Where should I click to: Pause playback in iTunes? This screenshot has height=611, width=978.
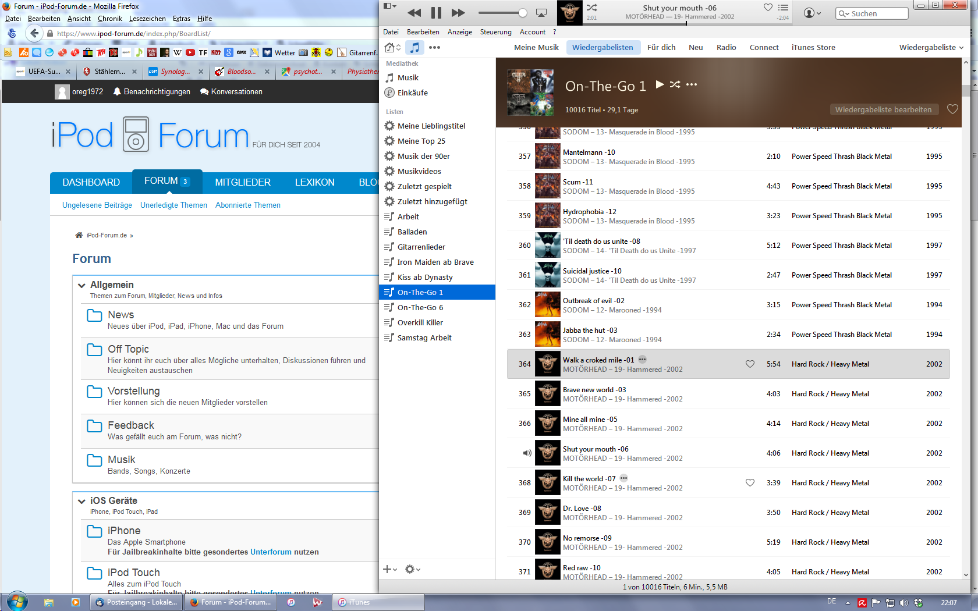click(x=436, y=13)
